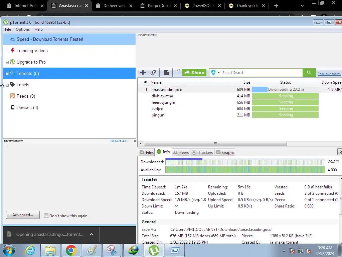Open Chrome tab search dropdown arrow

point(302,6)
